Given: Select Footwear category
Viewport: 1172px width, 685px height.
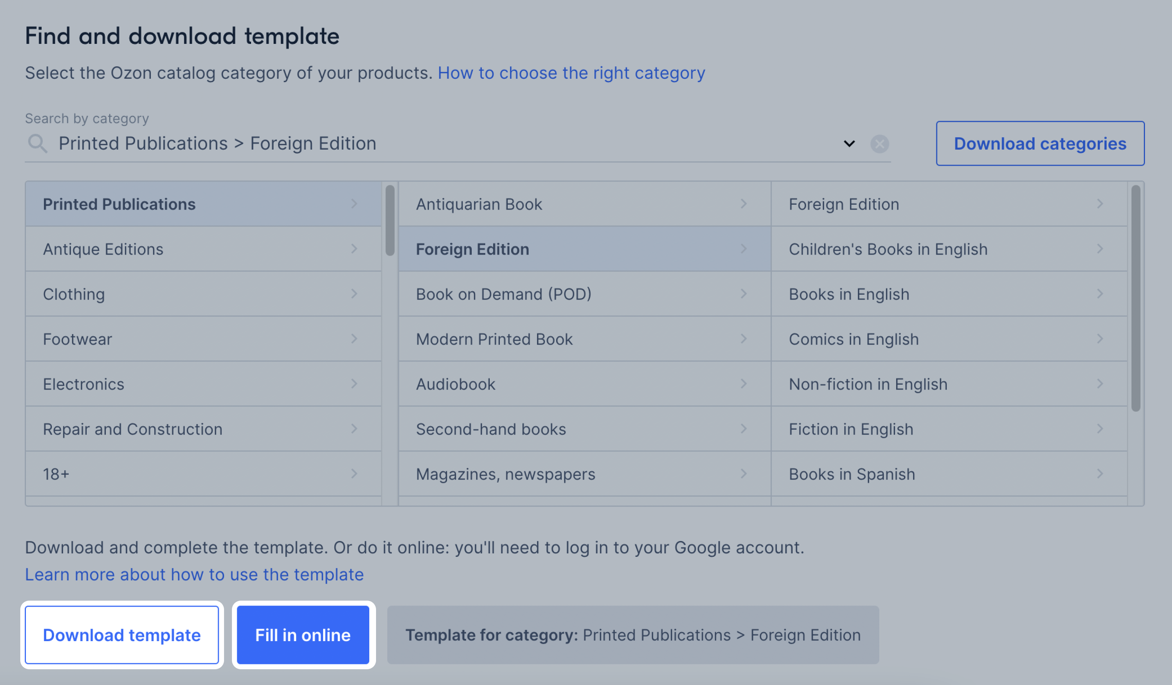Looking at the screenshot, I should pos(203,339).
